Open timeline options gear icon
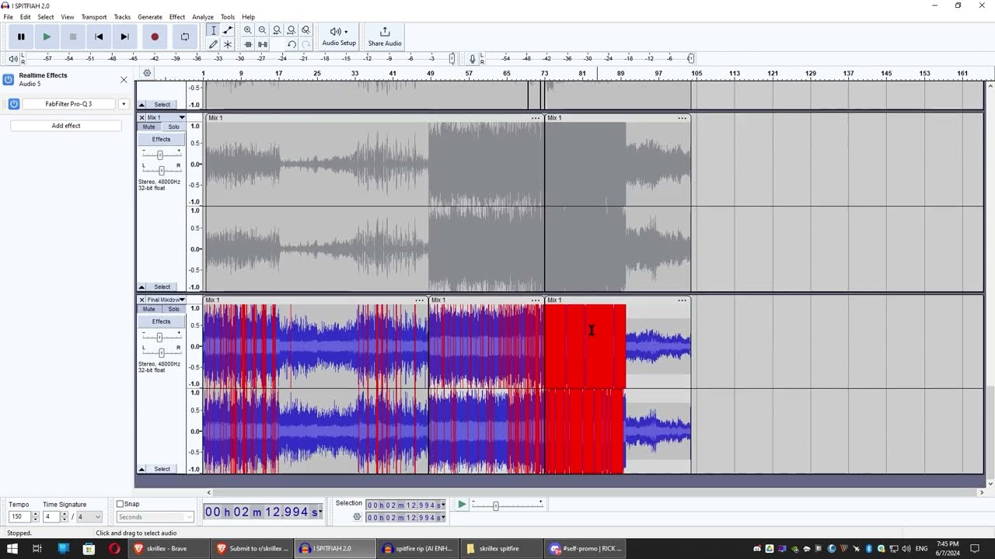This screenshot has width=995, height=559. pyautogui.click(x=147, y=73)
